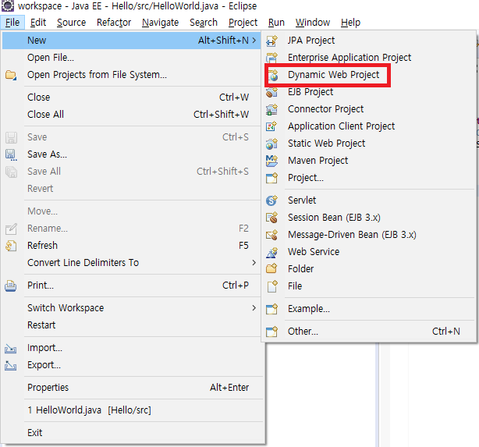Viewport: 479px width, 447px height.
Task: Click the EJB Project bean icon
Action: click(x=271, y=92)
